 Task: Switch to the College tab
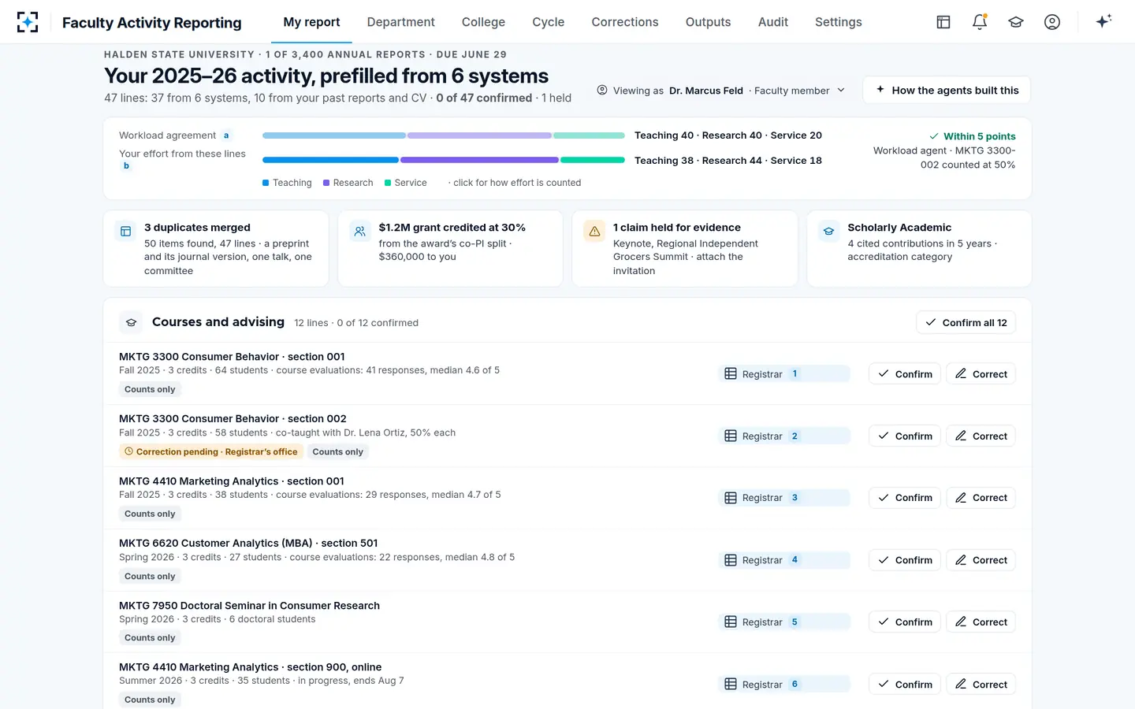click(x=483, y=22)
